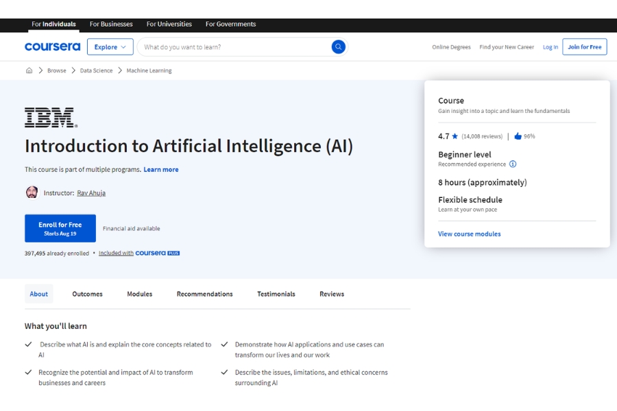Screen dimensions: 617x411
Task: Click Enroll for Free button
Action: coord(60,228)
